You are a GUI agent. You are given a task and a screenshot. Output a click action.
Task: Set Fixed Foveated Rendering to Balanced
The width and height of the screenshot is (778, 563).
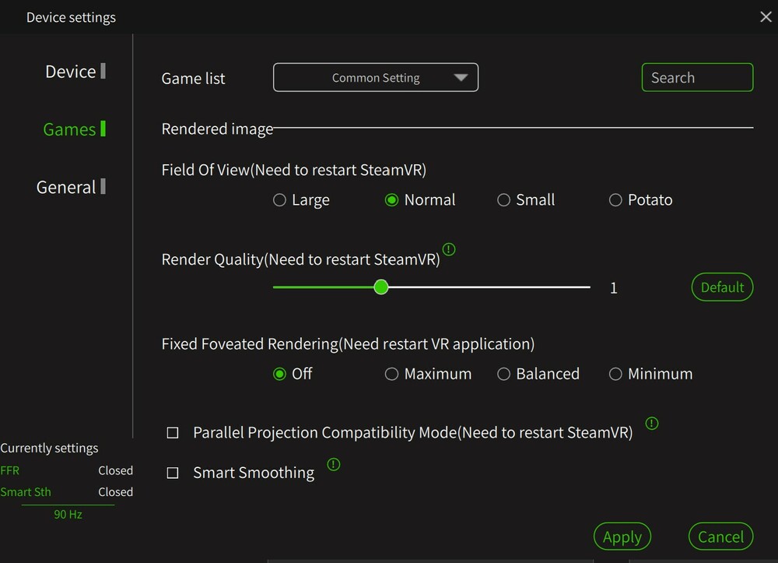pos(503,375)
